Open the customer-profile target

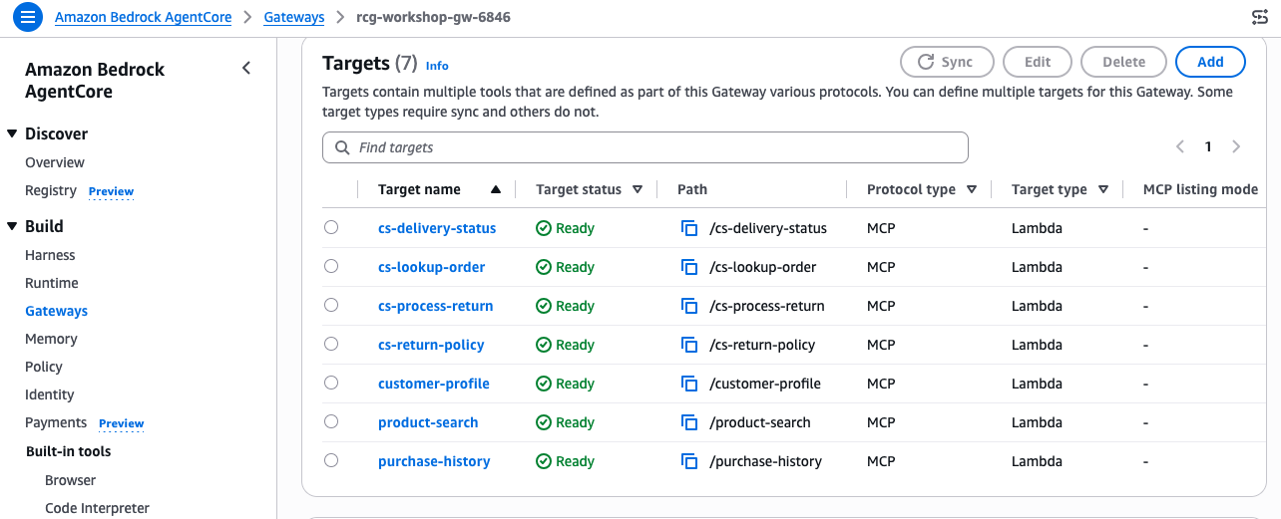coord(434,384)
